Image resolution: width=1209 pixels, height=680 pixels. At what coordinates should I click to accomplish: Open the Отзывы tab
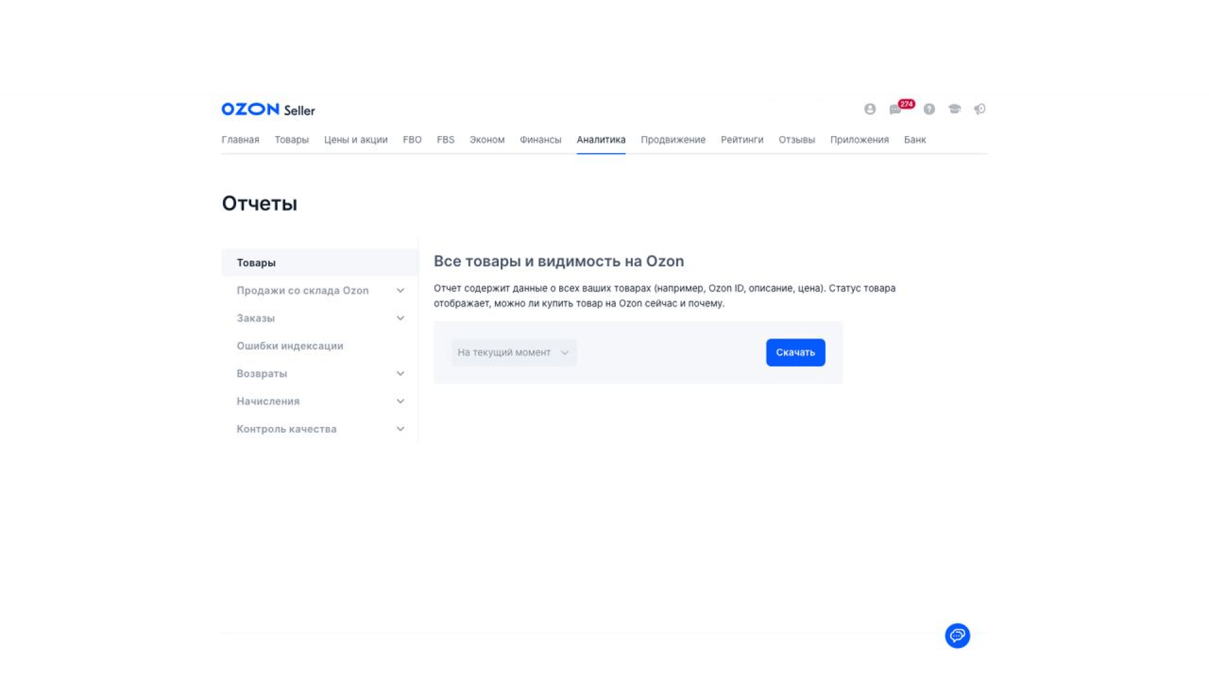tap(797, 140)
